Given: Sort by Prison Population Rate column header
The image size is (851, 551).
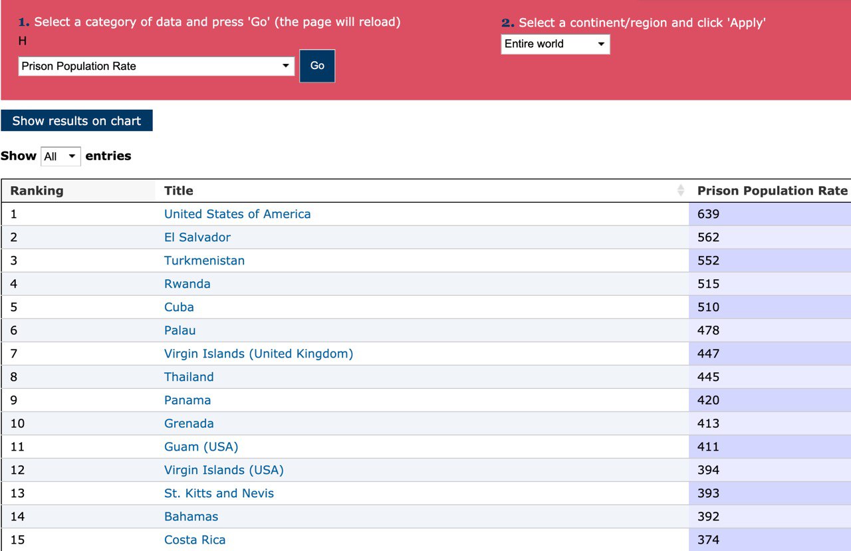Looking at the screenshot, I should (x=771, y=191).
